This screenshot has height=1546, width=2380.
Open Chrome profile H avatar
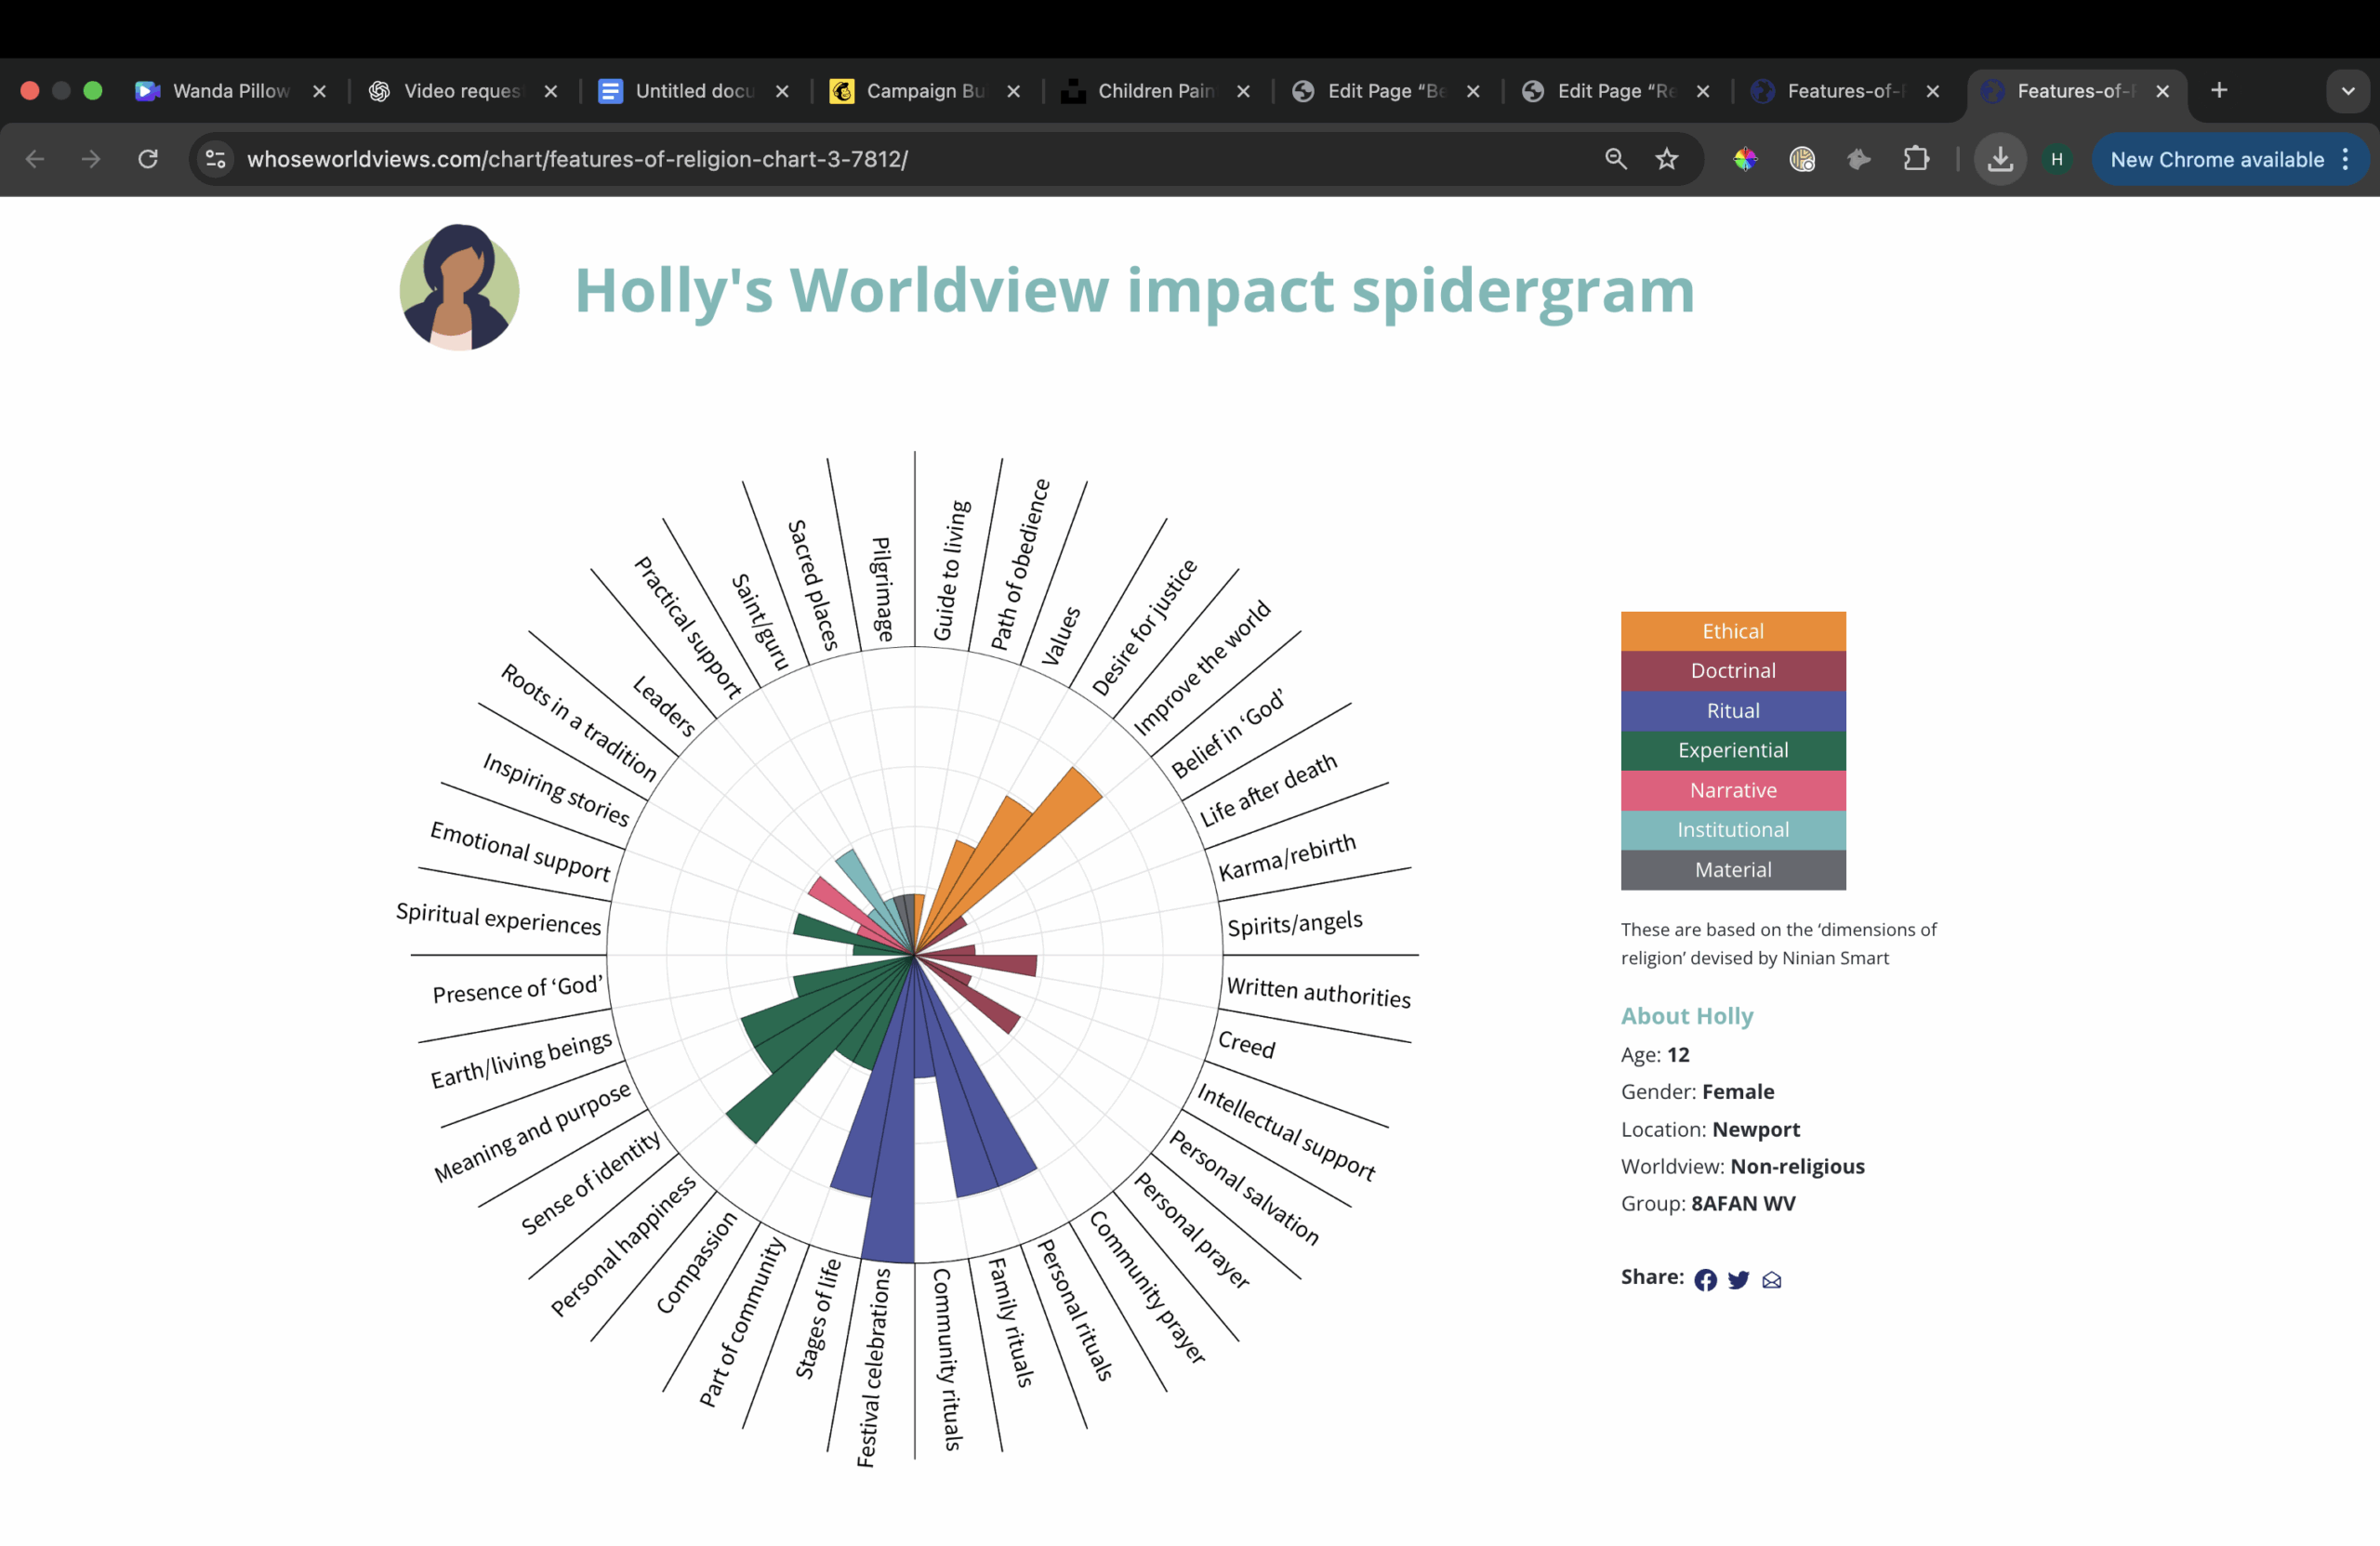tap(2056, 159)
